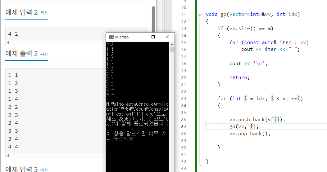Click the example input 2 left scroll arrow
The height and width of the screenshot is (172, 327).
[x=8, y=42]
